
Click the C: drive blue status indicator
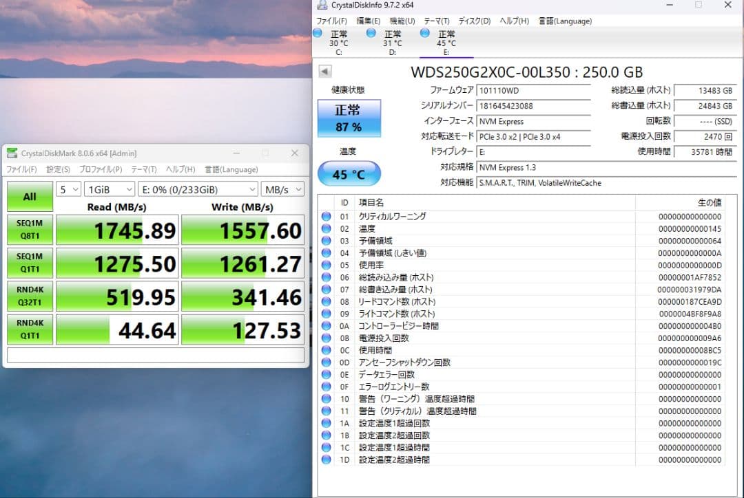[319, 33]
